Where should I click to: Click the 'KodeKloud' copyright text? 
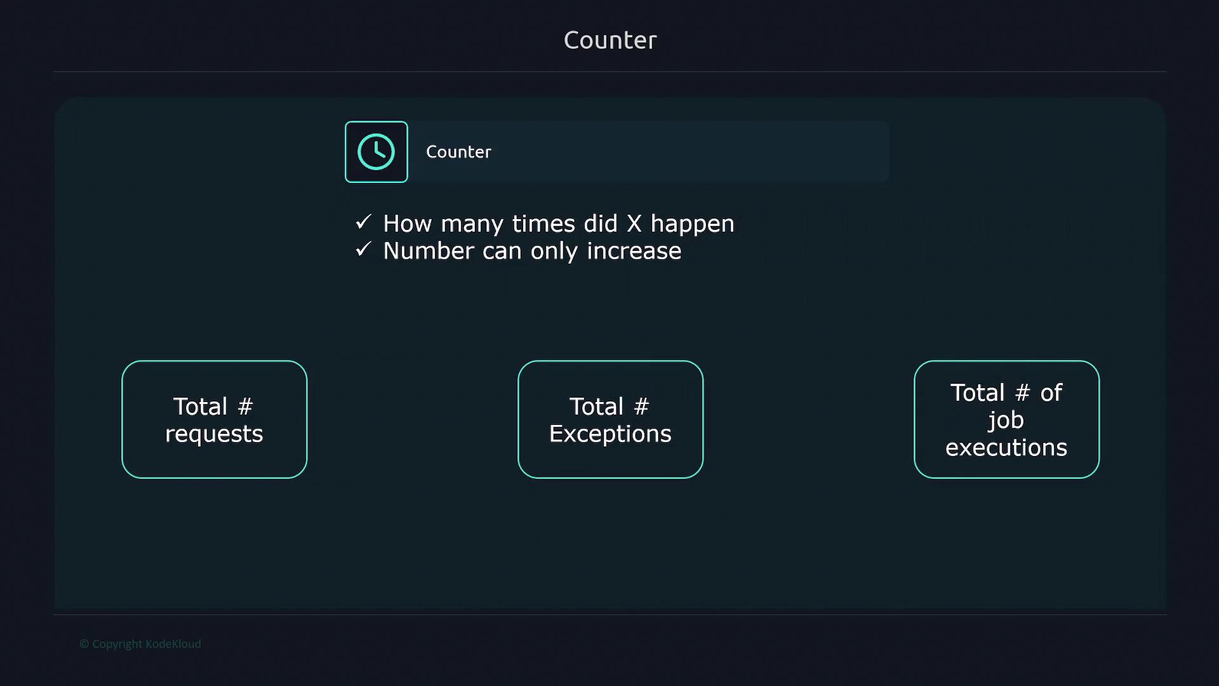[x=173, y=644]
